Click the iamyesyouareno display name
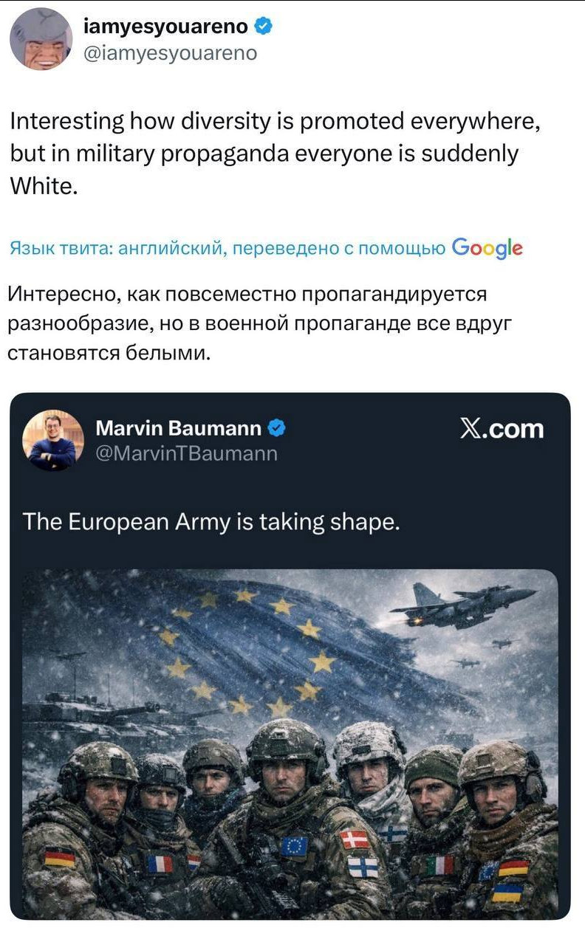The image size is (585, 945). pyautogui.click(x=167, y=27)
